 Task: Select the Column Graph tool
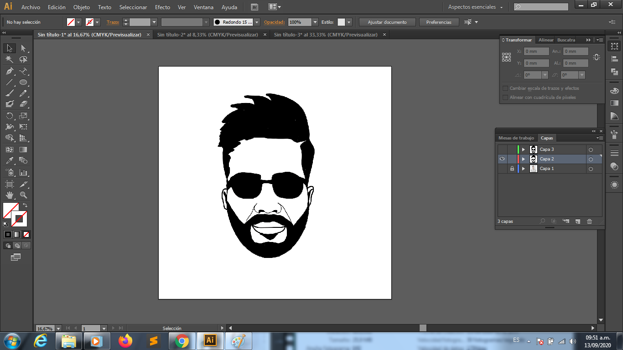click(23, 173)
